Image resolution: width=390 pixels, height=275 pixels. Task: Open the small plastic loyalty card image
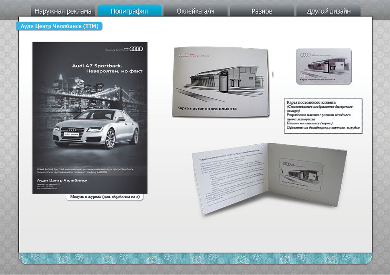[x=324, y=66]
